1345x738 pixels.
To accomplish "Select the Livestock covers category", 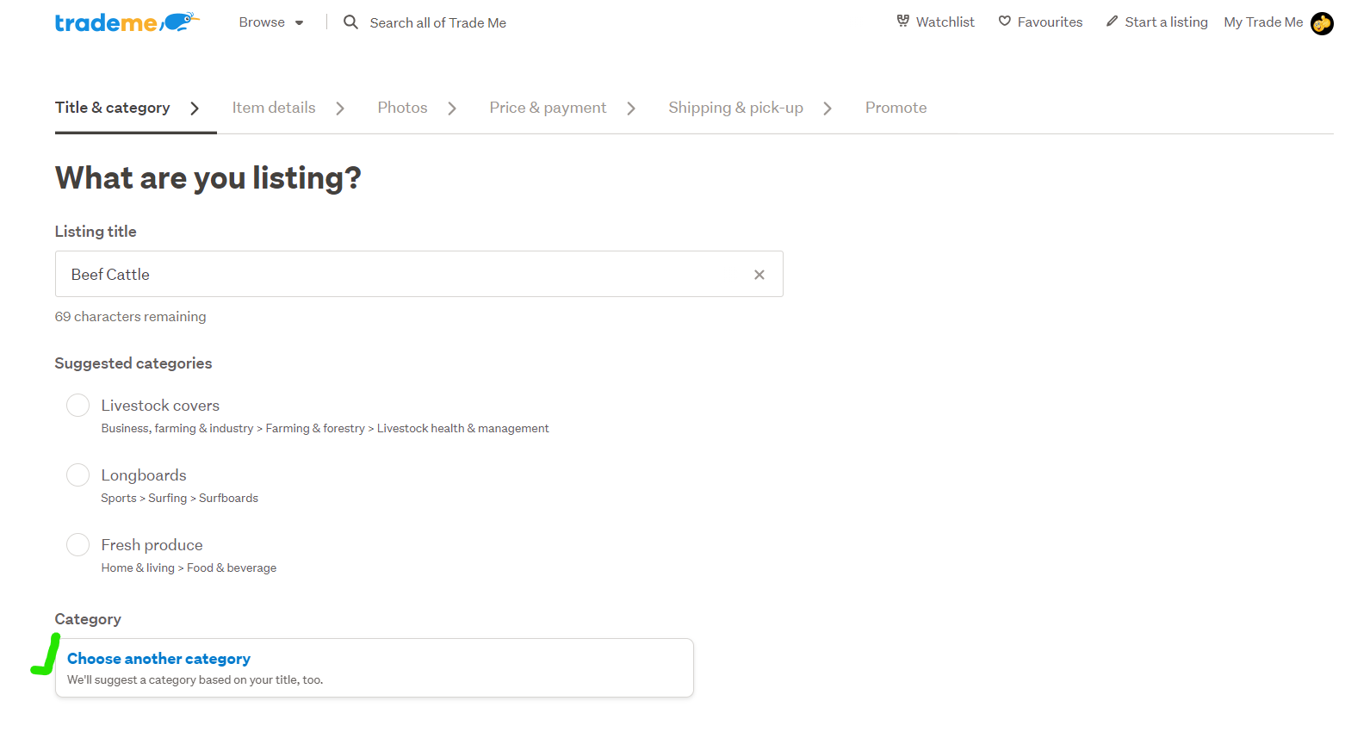I will (78, 406).
